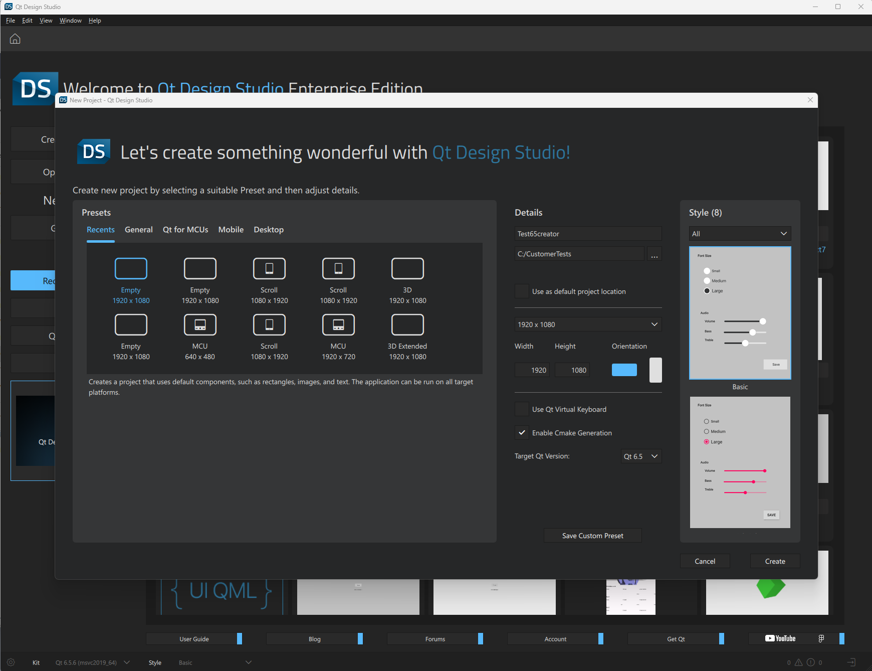This screenshot has height=671, width=872.
Task: Select landscape orientation icon
Action: 624,370
